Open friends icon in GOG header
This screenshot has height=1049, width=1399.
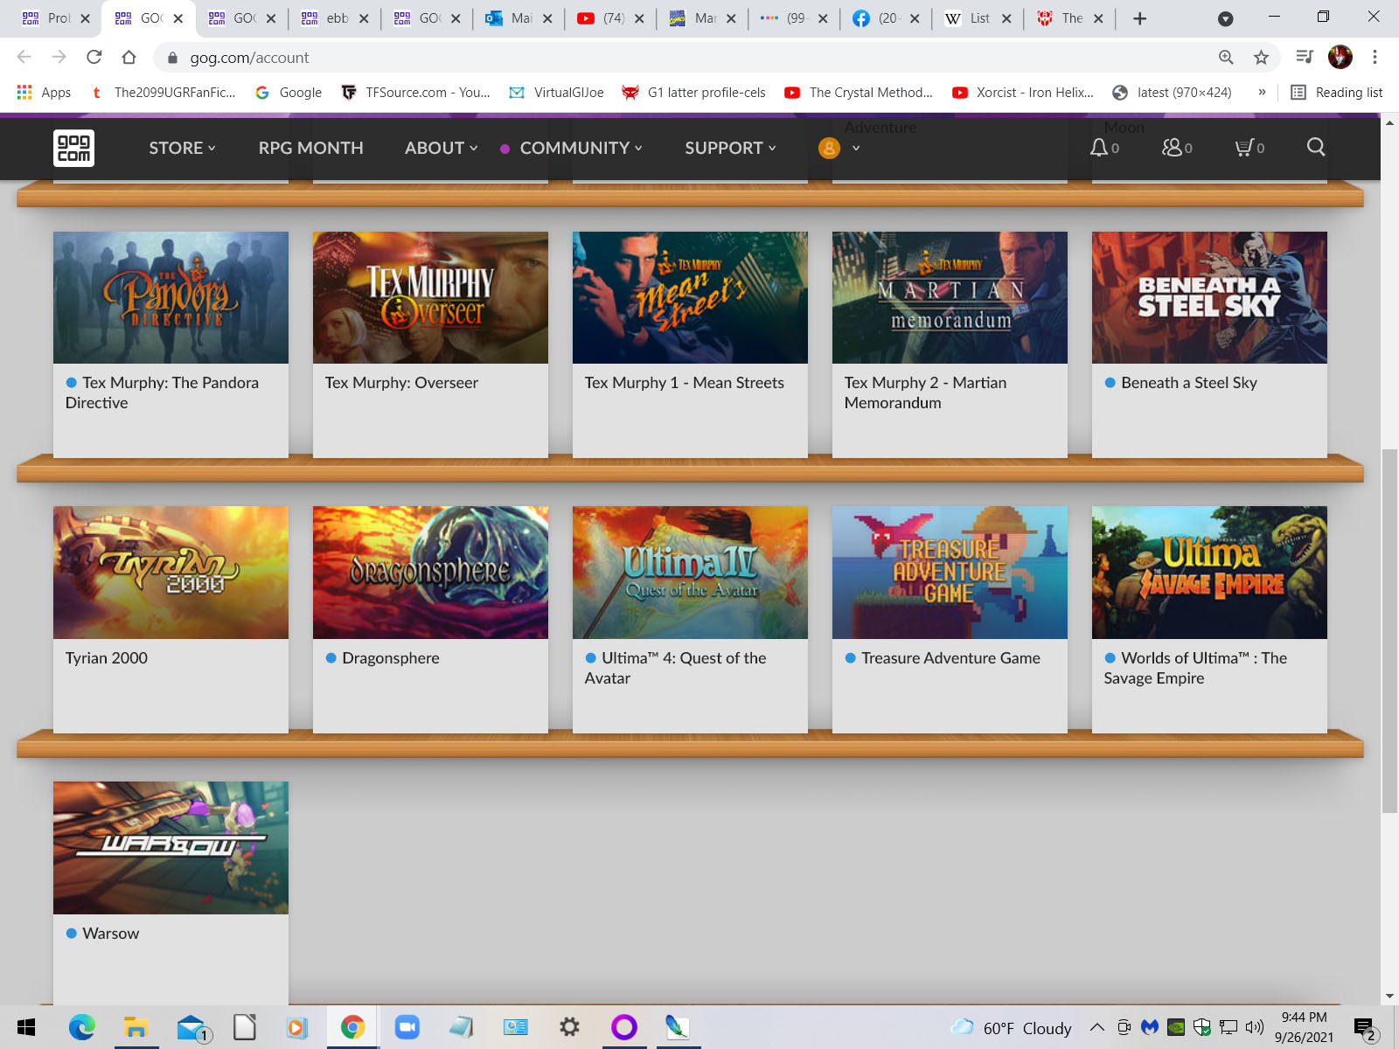[x=1172, y=148]
